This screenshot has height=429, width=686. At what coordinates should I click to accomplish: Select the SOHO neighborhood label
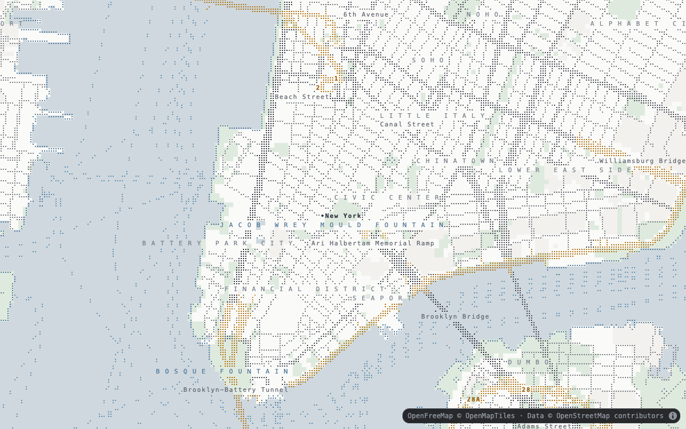click(x=429, y=60)
